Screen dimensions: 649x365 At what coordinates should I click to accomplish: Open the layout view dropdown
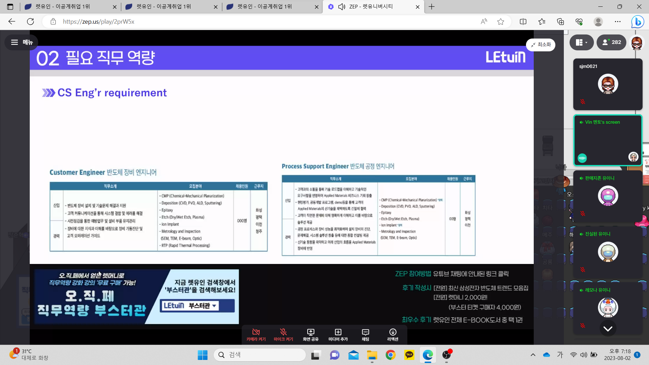[581, 42]
